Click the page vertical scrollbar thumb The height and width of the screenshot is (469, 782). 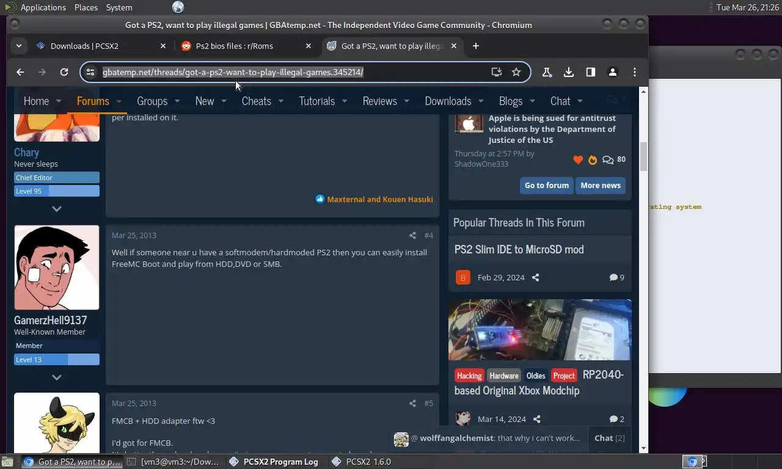click(643, 158)
